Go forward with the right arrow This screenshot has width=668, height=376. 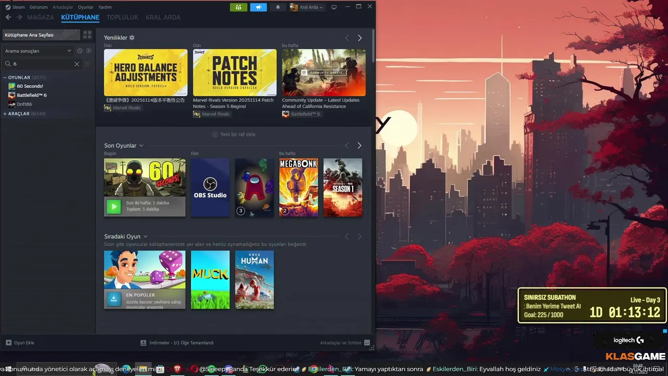click(x=19, y=17)
